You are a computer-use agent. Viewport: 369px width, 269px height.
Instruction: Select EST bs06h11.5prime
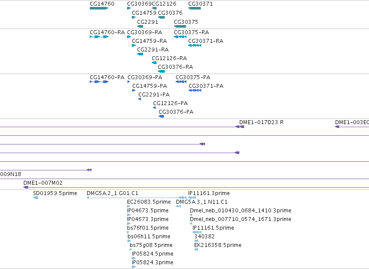point(149,237)
